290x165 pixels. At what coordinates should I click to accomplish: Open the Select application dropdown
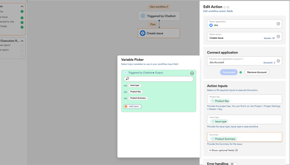(278, 24)
